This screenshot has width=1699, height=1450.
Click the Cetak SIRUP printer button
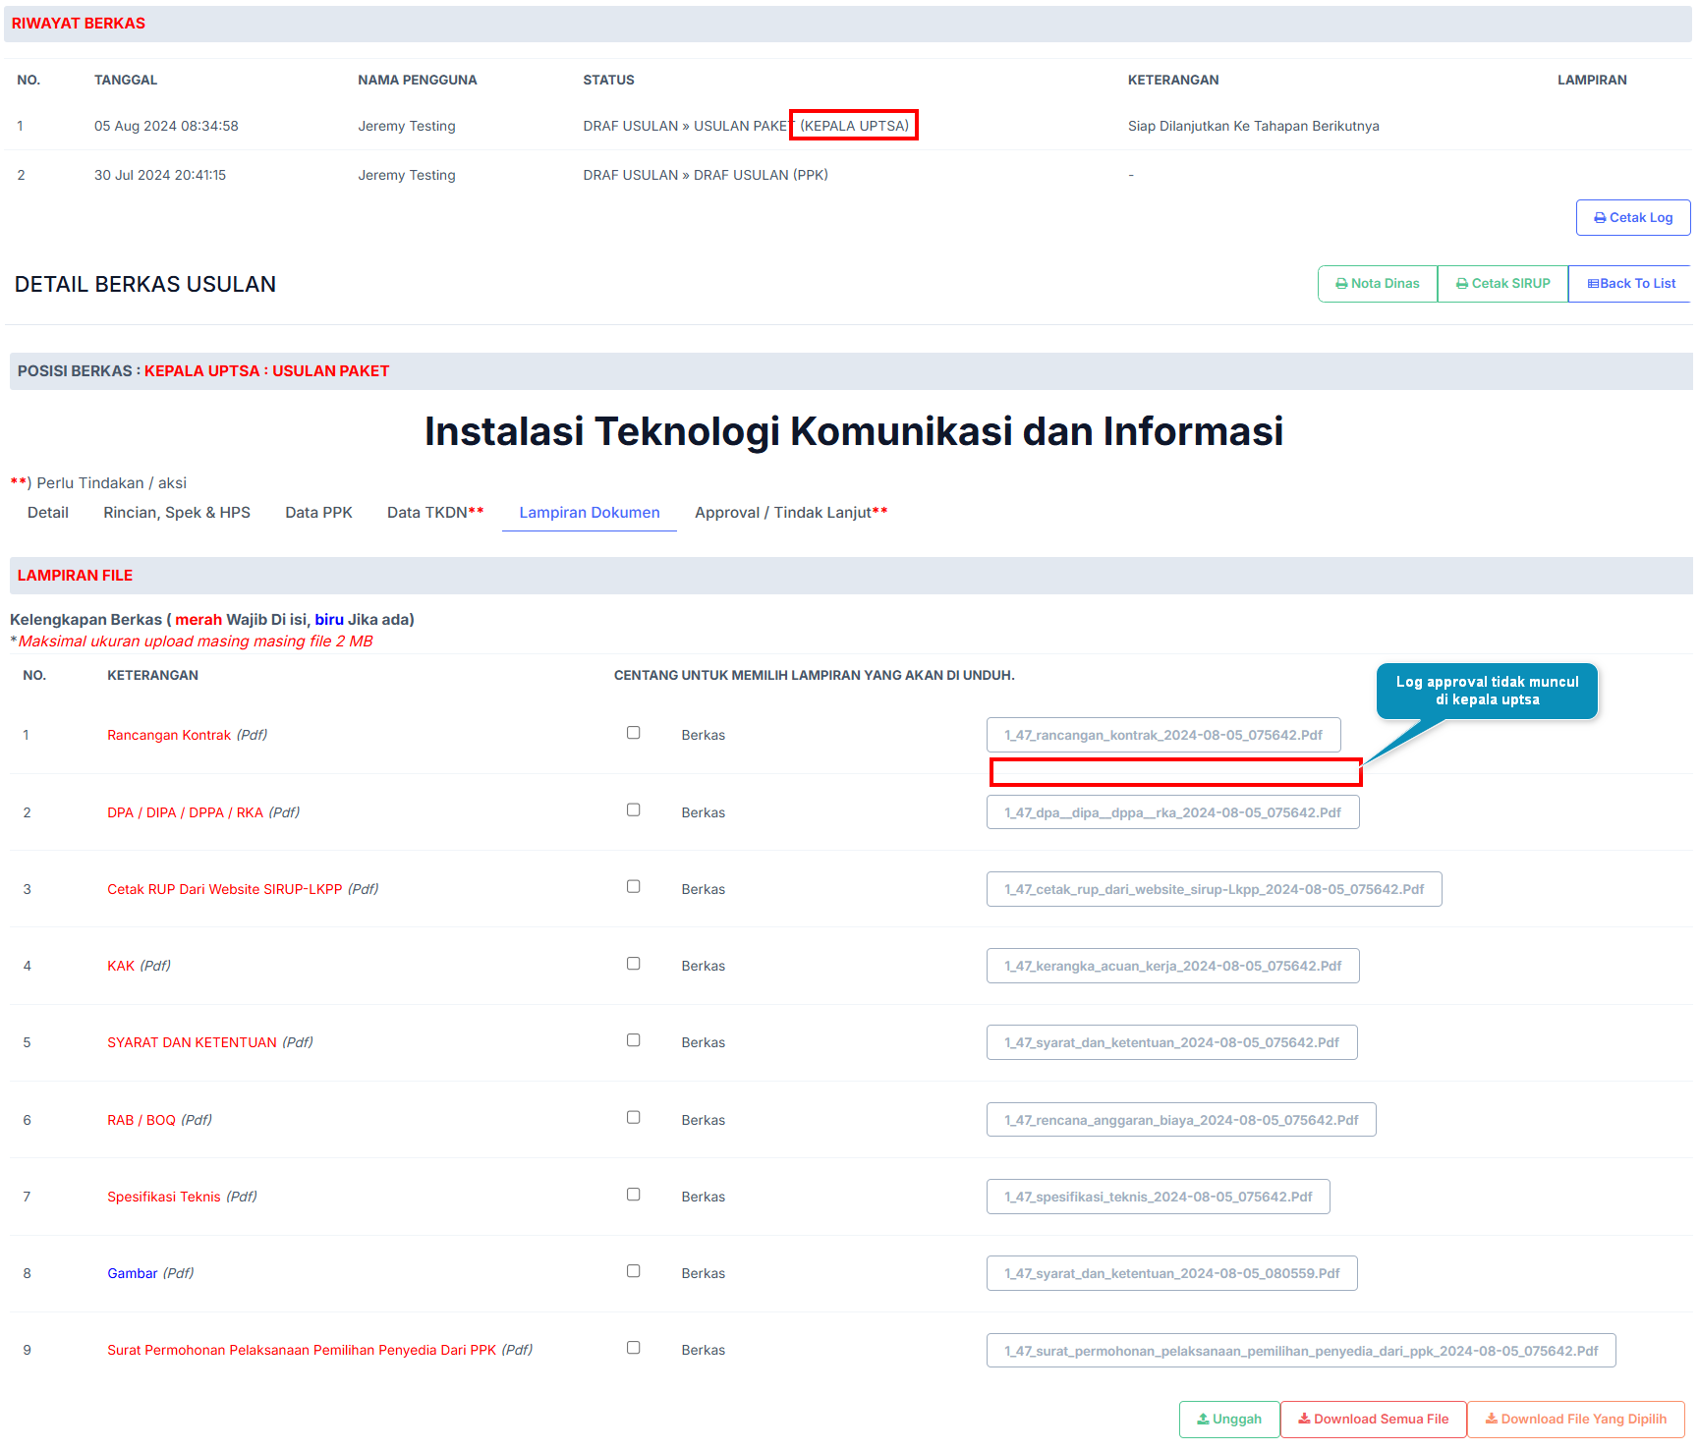tap(1502, 284)
